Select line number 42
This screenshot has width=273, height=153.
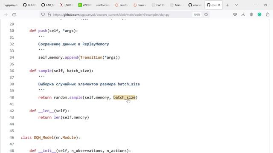(x=12, y=111)
